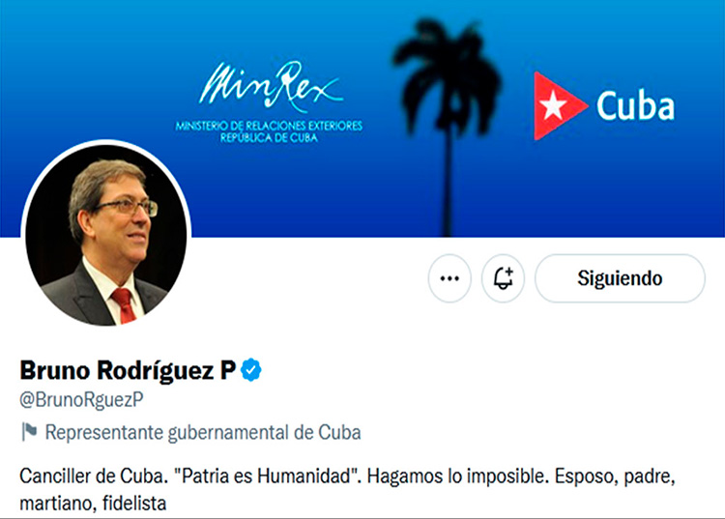Click the blue verified badge icon

click(x=251, y=370)
